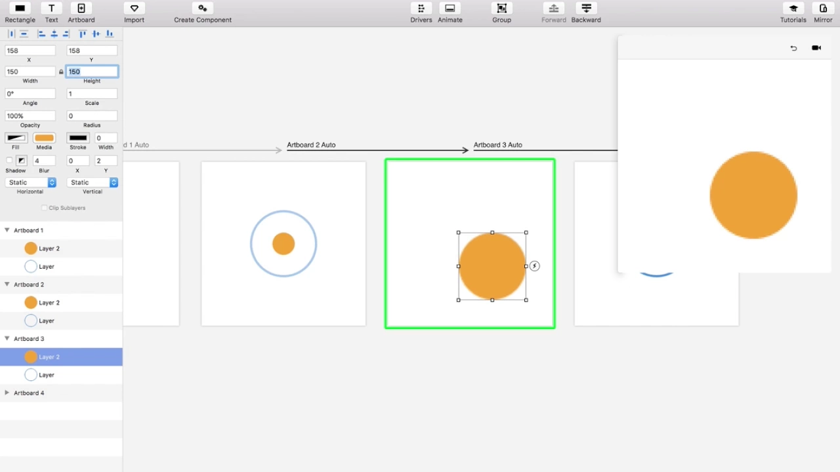The width and height of the screenshot is (840, 472).
Task: Open the black Stroke color swatch
Action: point(78,138)
